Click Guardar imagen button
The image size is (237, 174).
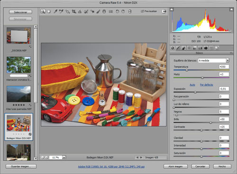pos(21,166)
